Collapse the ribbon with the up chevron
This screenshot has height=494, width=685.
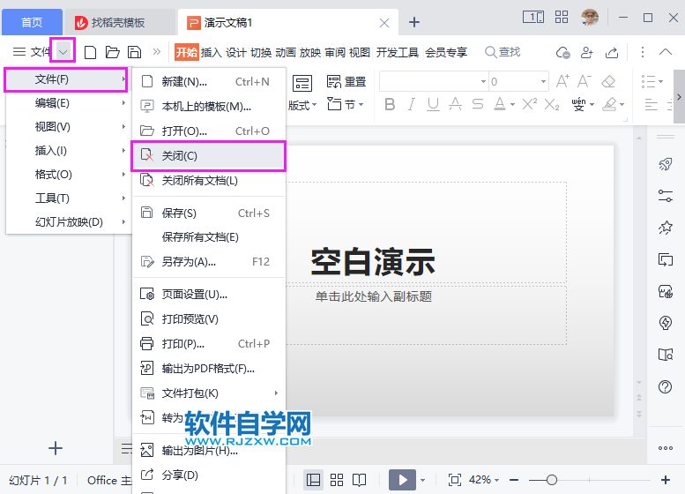[666, 52]
